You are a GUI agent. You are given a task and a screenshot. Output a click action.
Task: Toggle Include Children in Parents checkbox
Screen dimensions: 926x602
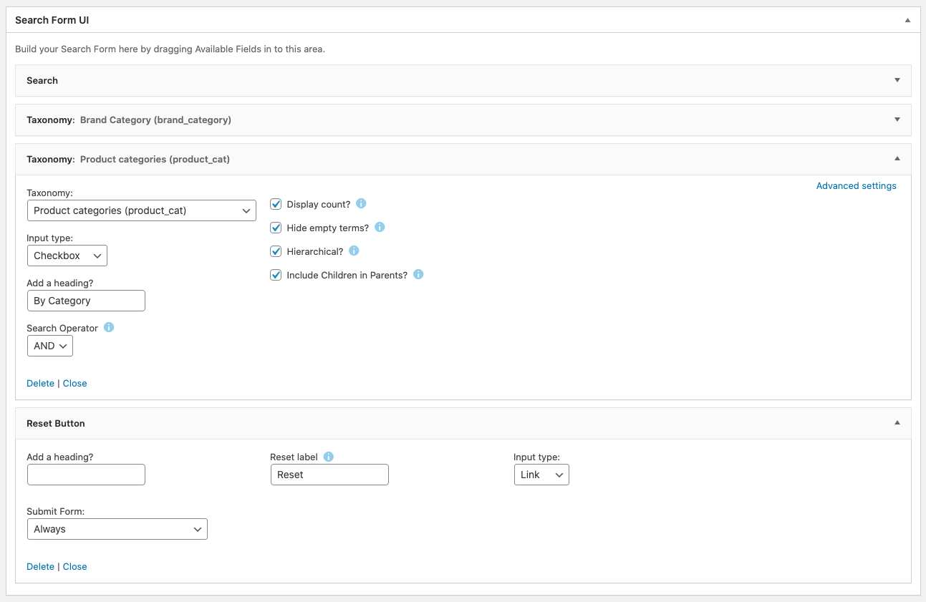click(276, 275)
